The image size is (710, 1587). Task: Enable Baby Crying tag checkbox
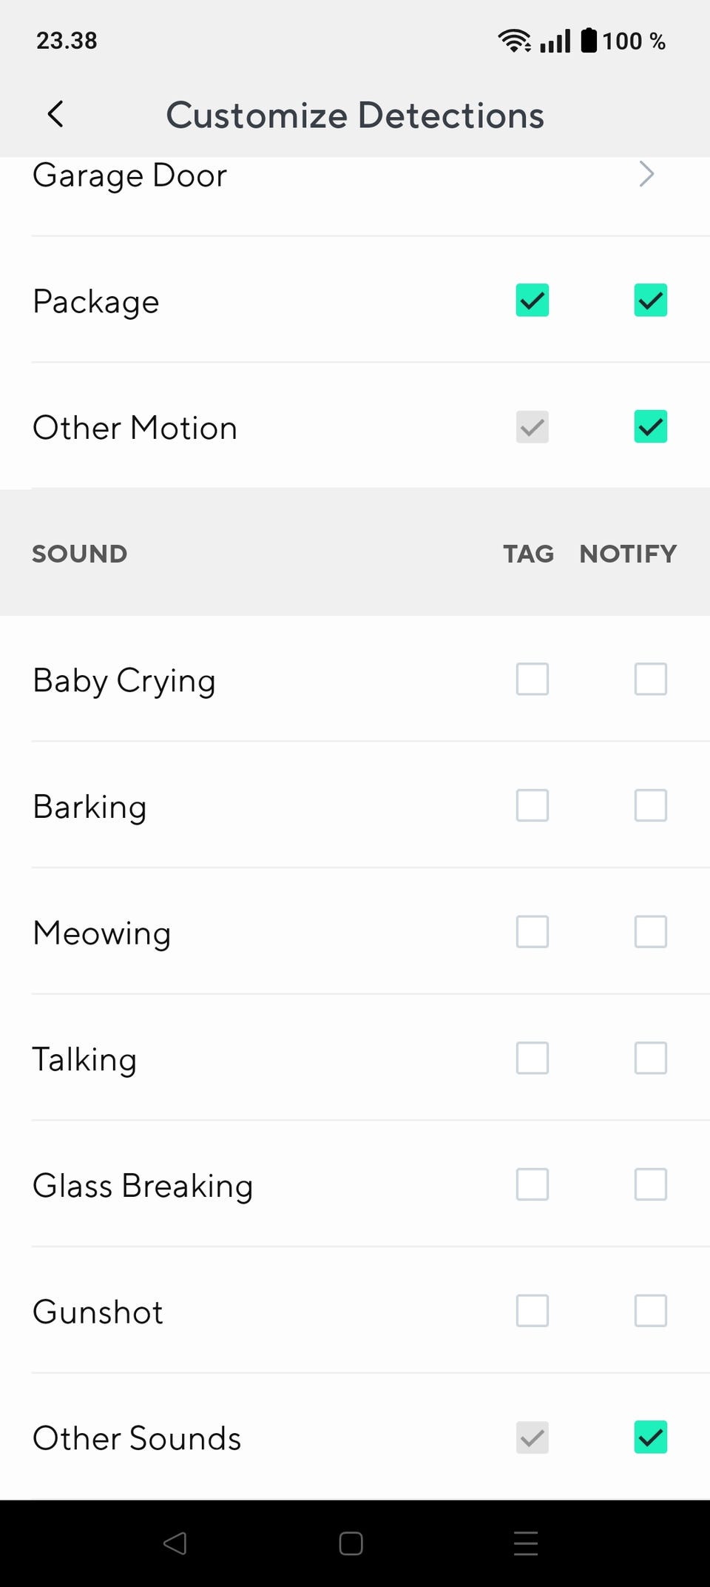pyautogui.click(x=532, y=680)
